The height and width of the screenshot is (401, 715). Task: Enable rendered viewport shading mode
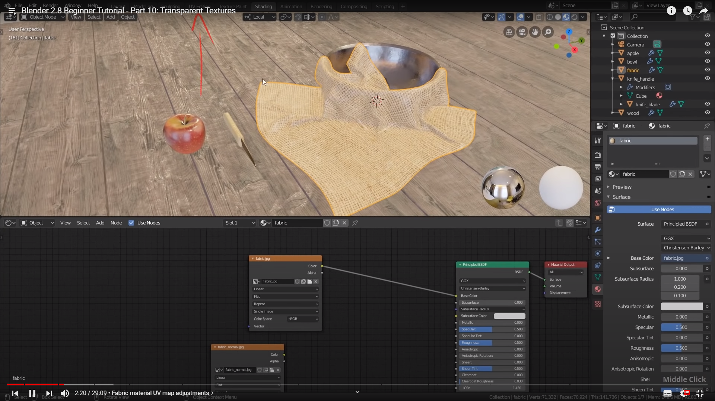click(575, 17)
